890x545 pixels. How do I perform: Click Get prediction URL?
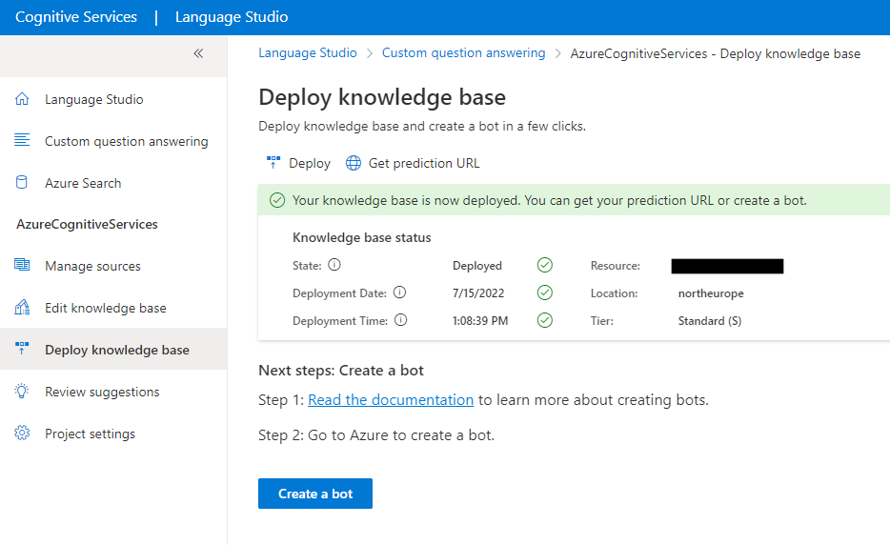pos(413,164)
